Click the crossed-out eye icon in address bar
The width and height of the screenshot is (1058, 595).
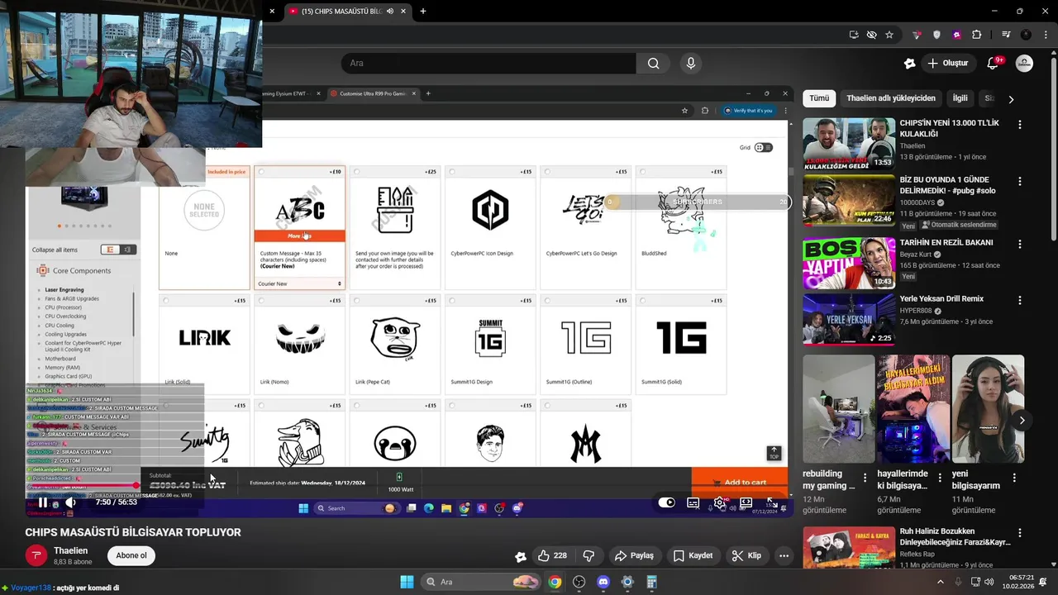(x=871, y=35)
